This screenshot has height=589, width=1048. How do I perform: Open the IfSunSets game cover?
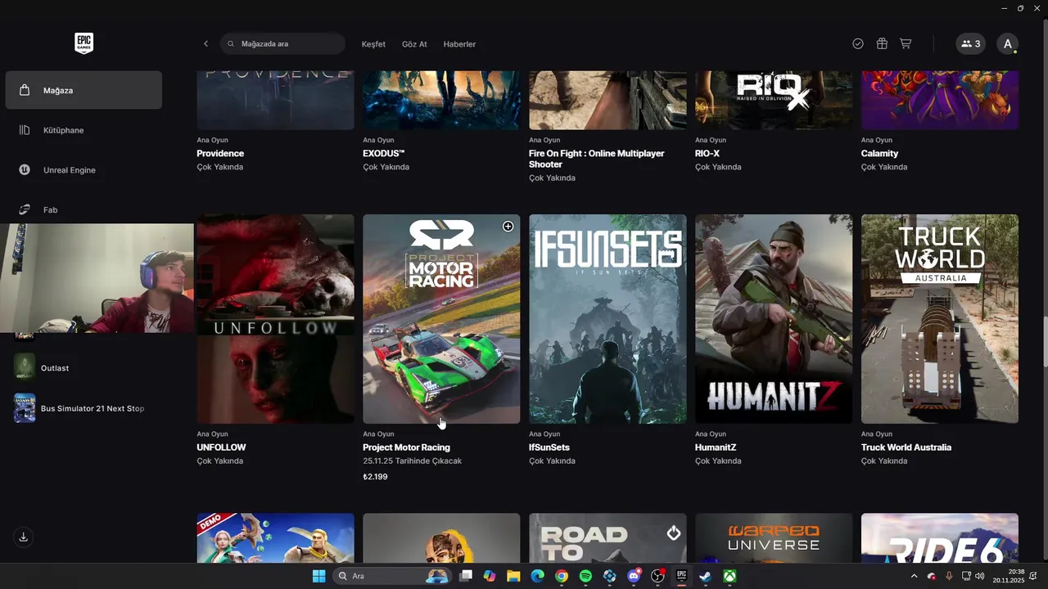(x=608, y=319)
